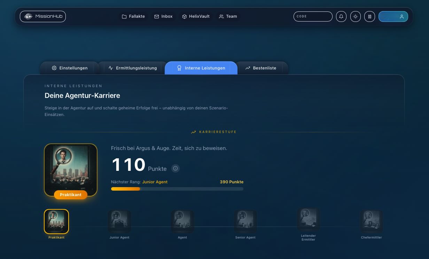Open Fallakte in the top navigation
This screenshot has height=259, width=429.
click(133, 16)
